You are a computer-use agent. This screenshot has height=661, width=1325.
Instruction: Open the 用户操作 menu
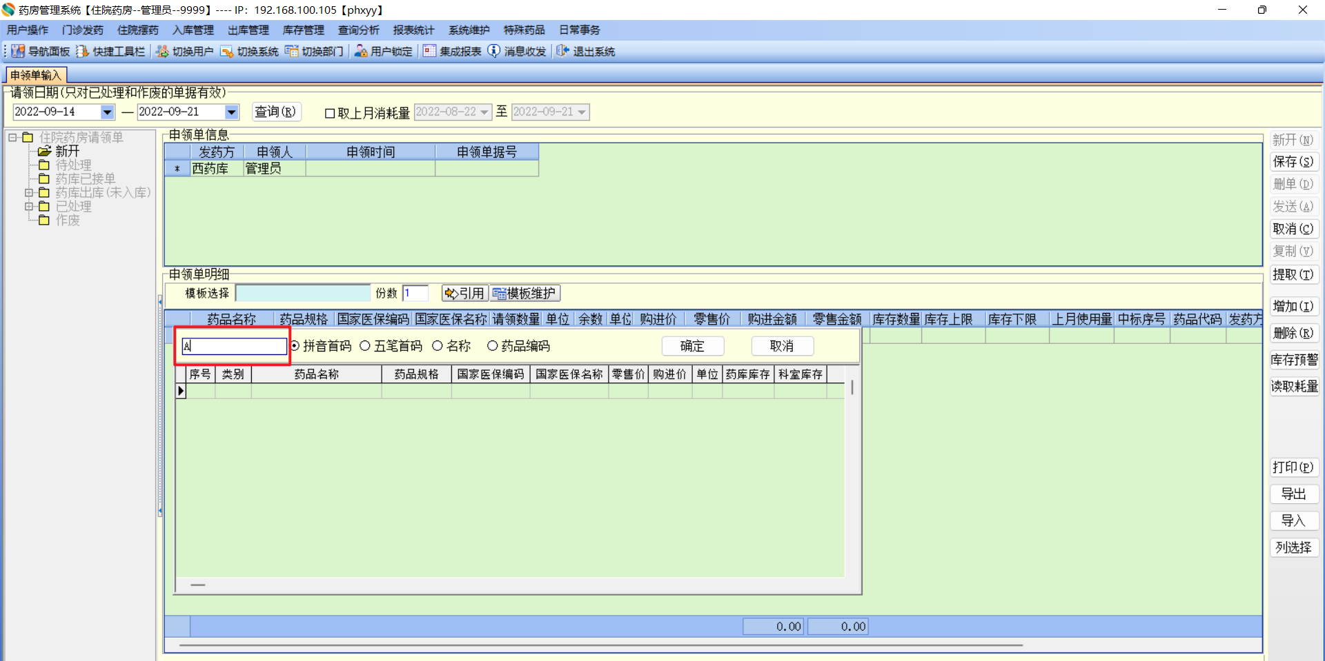[28, 30]
